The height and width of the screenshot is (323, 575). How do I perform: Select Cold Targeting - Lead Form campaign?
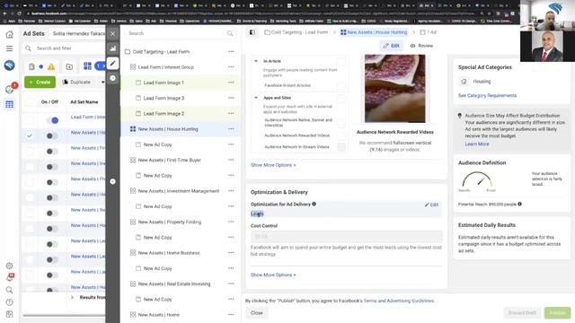click(161, 52)
